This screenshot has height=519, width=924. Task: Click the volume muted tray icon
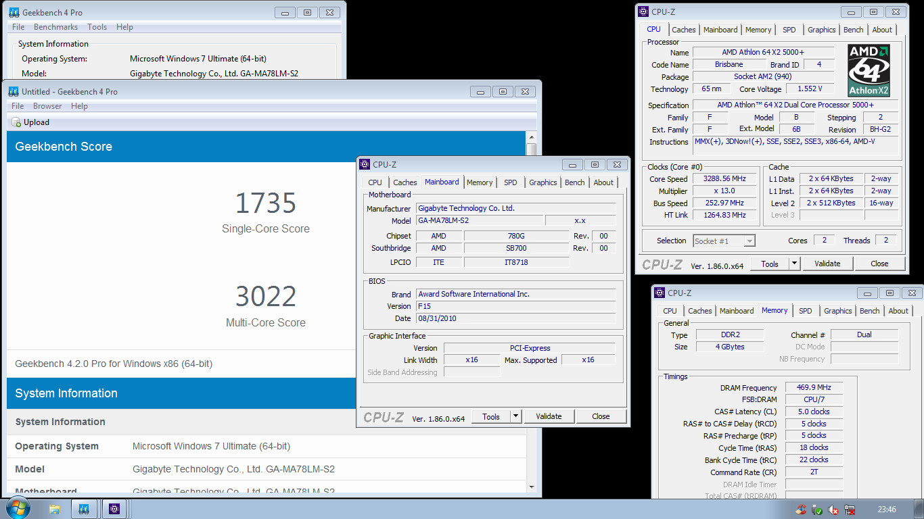(834, 510)
